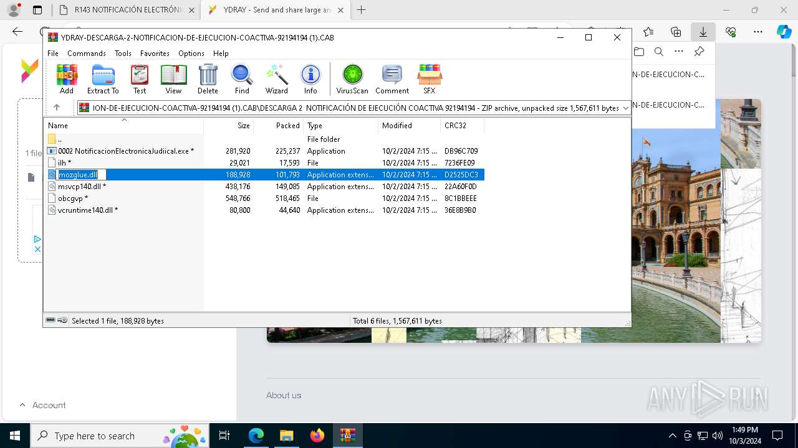Switch to YDRAY browser tab
Image resolution: width=798 pixels, height=448 pixels.
pos(276,10)
